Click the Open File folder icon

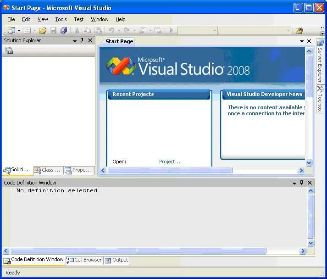click(x=43, y=30)
